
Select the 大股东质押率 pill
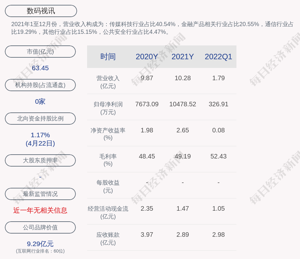click(x=40, y=160)
